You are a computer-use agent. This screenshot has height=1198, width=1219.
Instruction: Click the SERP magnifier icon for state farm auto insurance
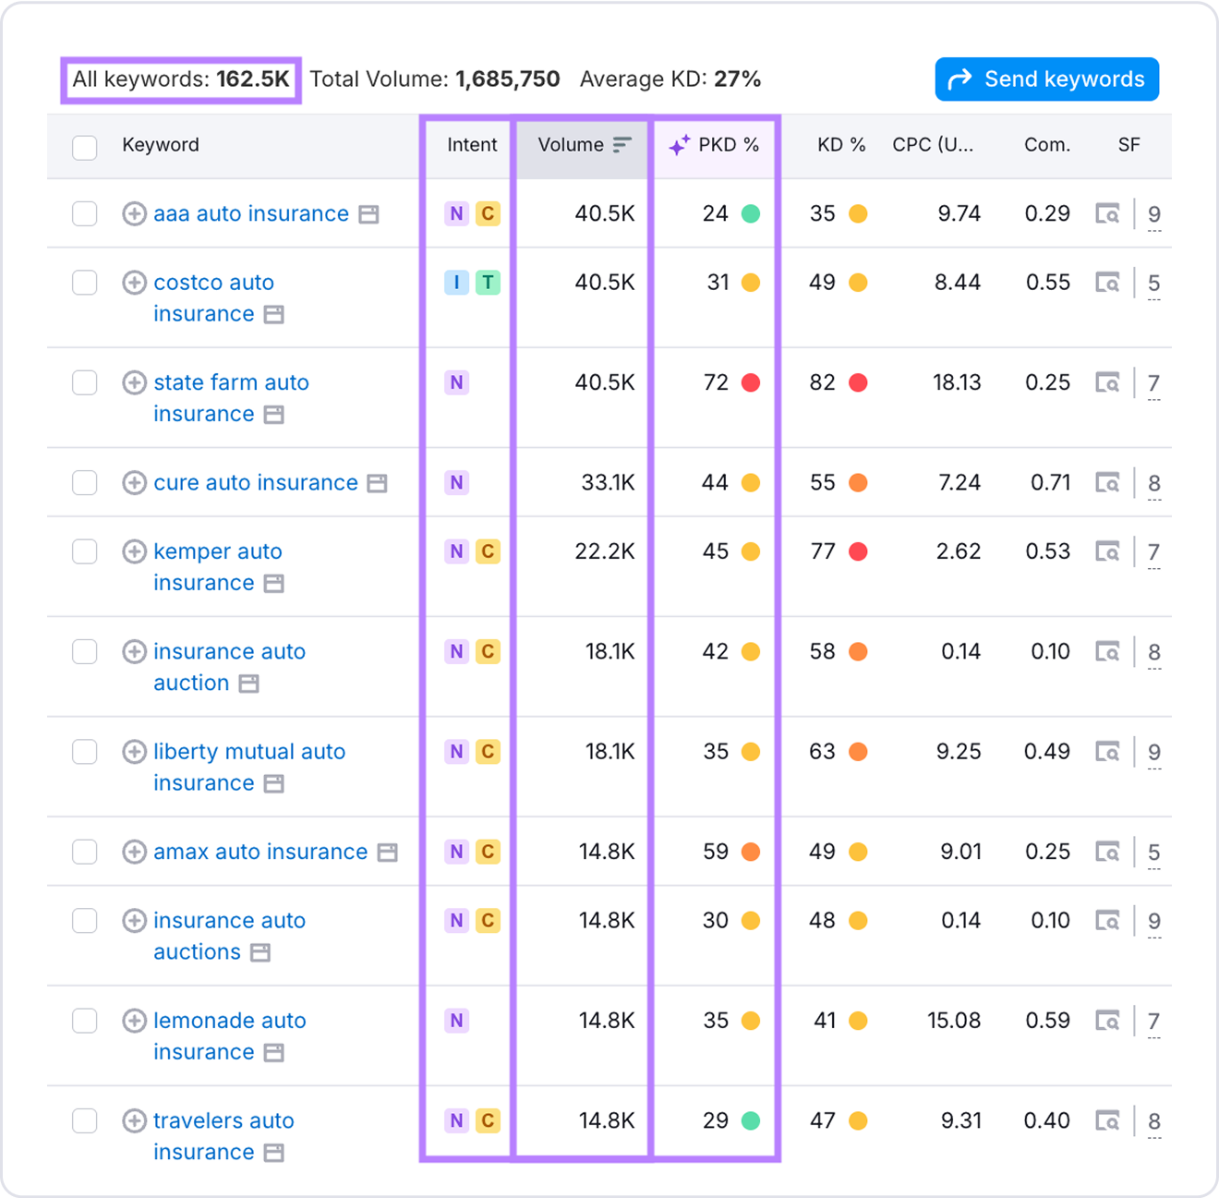click(x=1108, y=382)
